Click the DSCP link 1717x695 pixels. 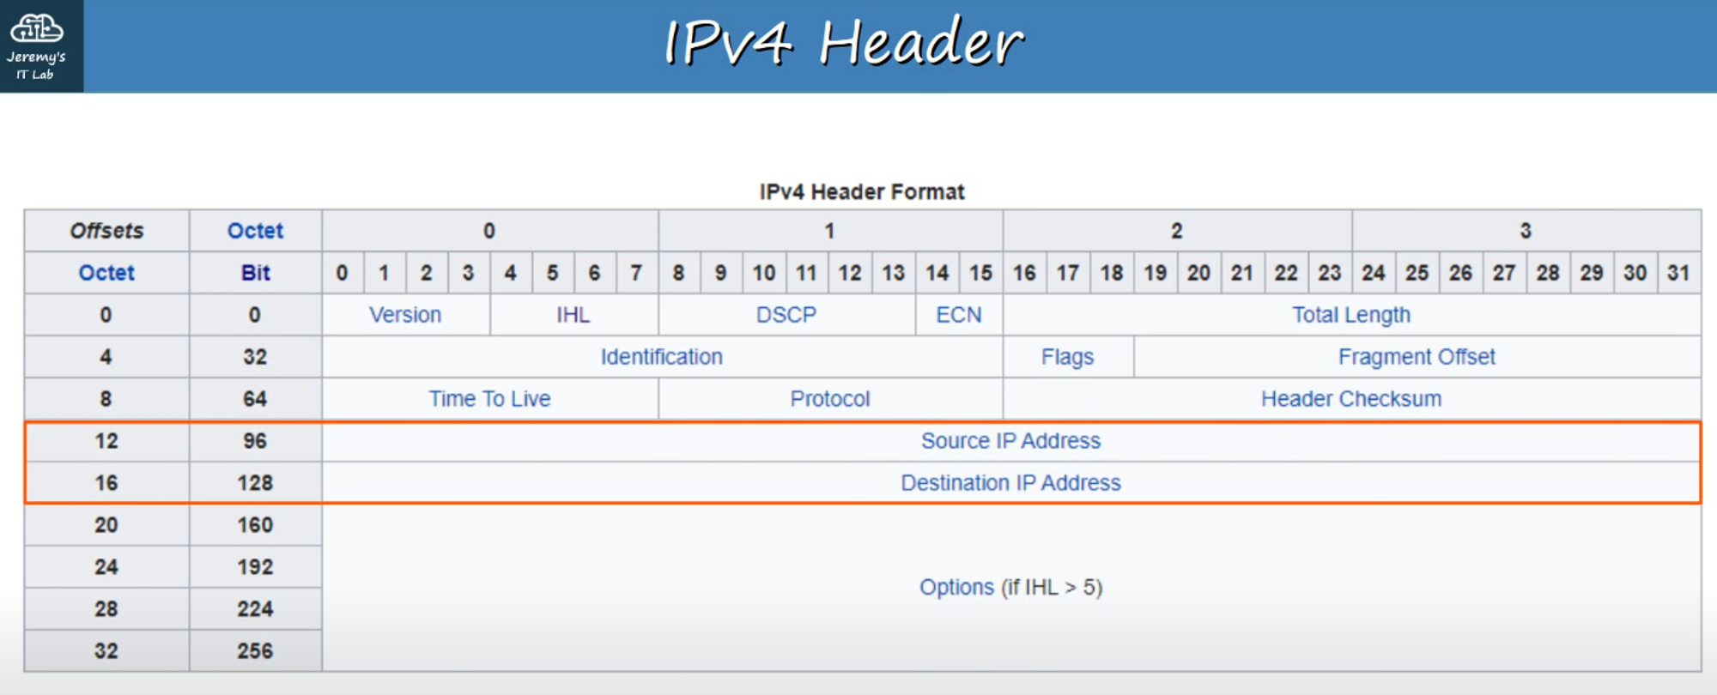point(786,315)
